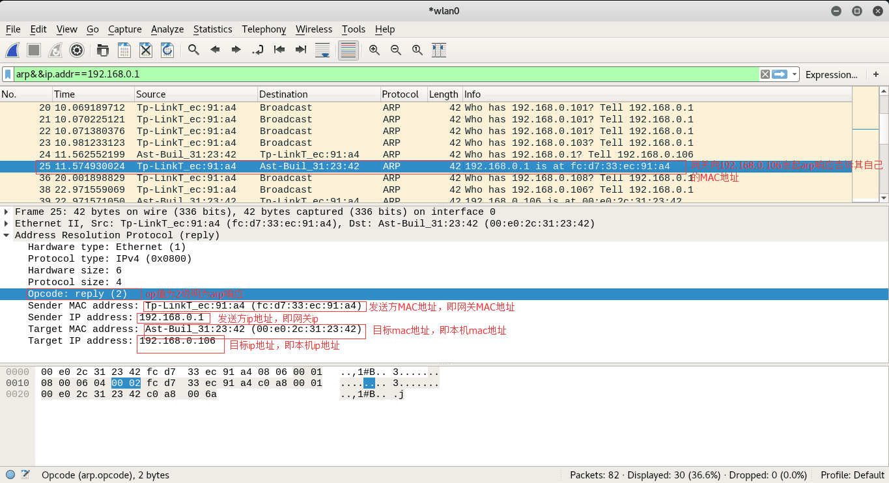
Task: Click the expert information status circle
Action: coord(10,475)
